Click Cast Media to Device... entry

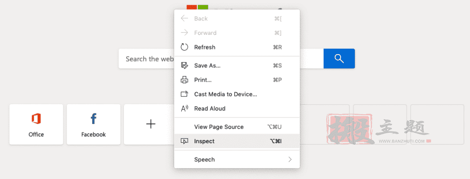point(237,94)
